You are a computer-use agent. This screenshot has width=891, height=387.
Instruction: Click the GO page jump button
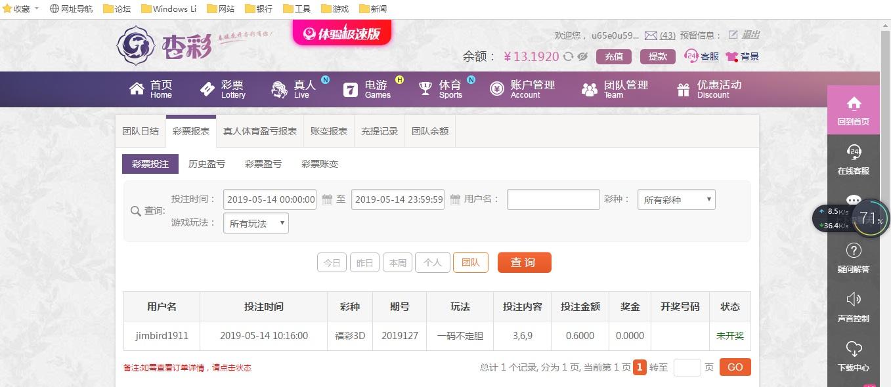click(735, 367)
